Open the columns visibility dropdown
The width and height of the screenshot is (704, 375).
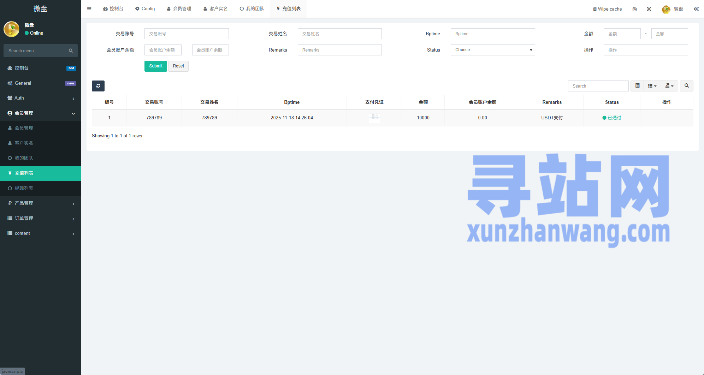[x=652, y=86]
